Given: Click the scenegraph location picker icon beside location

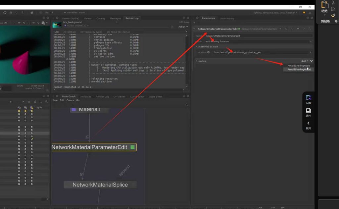Looking at the screenshot, I should [x=208, y=52].
